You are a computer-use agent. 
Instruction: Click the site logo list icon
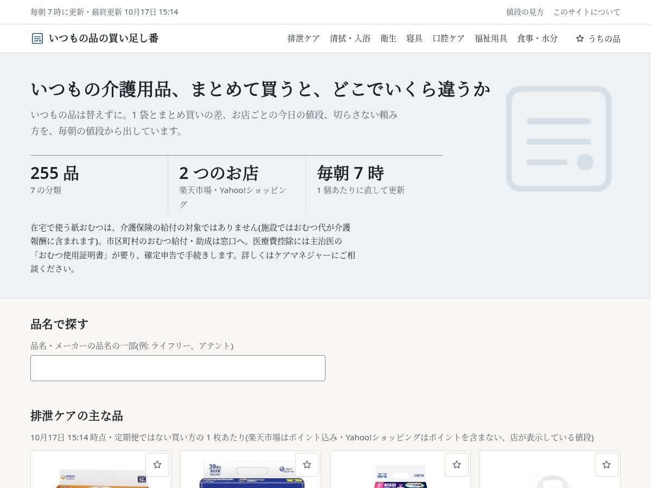coord(37,38)
